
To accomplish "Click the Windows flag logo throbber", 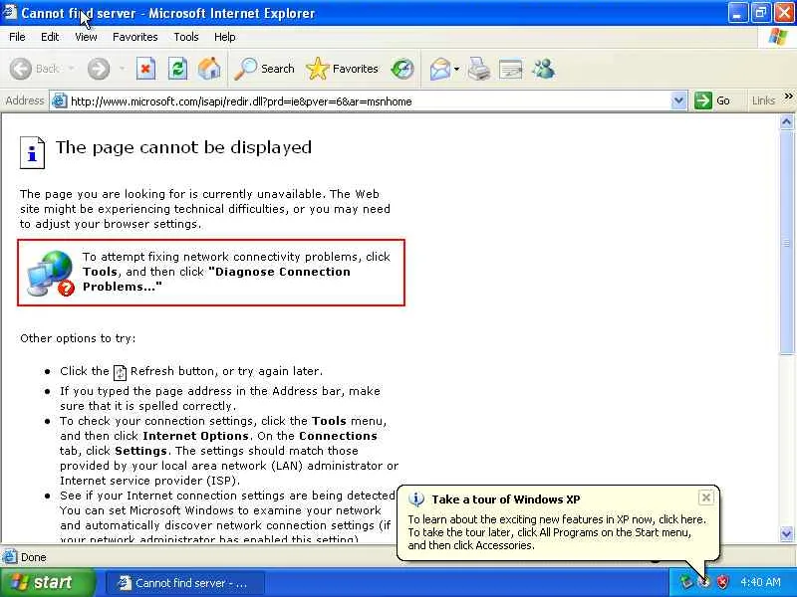I will click(778, 37).
